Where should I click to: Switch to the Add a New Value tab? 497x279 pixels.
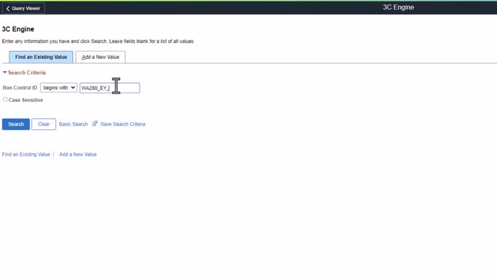[x=100, y=57]
